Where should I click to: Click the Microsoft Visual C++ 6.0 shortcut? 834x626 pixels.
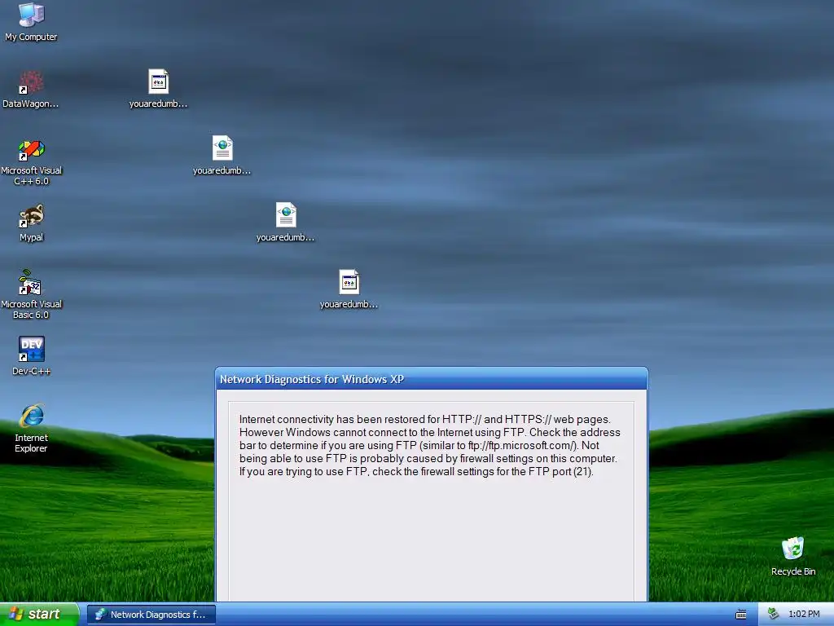(32, 162)
